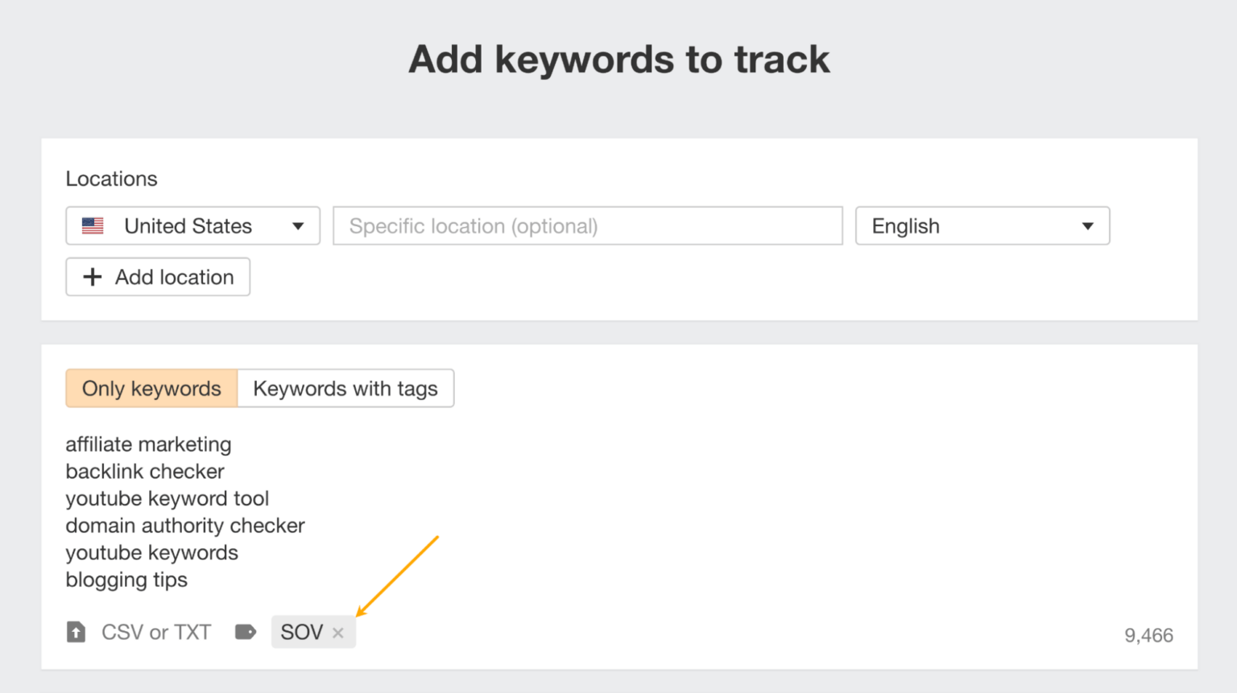Viewport: 1237px width, 693px height.
Task: Click the keyword 'domain authority checker'
Action: (185, 526)
